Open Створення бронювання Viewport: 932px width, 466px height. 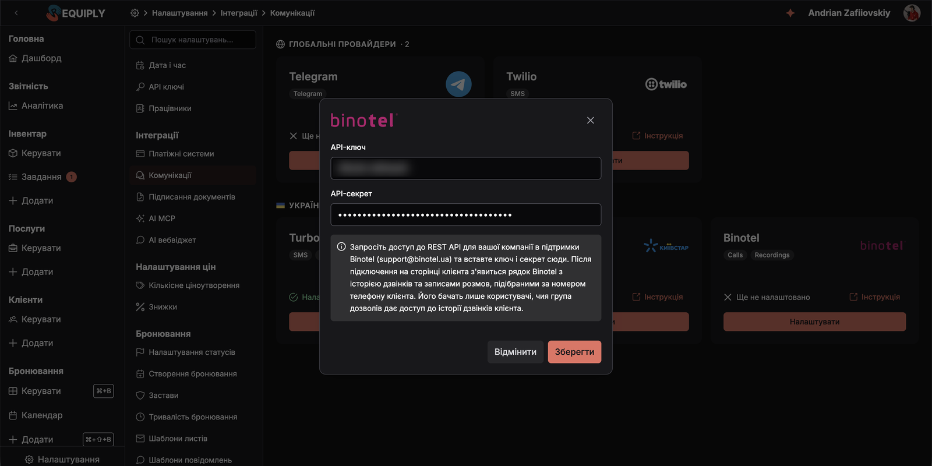[186, 374]
